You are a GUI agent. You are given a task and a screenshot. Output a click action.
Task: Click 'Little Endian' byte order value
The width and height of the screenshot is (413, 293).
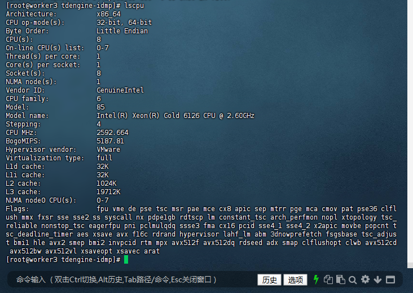coord(122,31)
